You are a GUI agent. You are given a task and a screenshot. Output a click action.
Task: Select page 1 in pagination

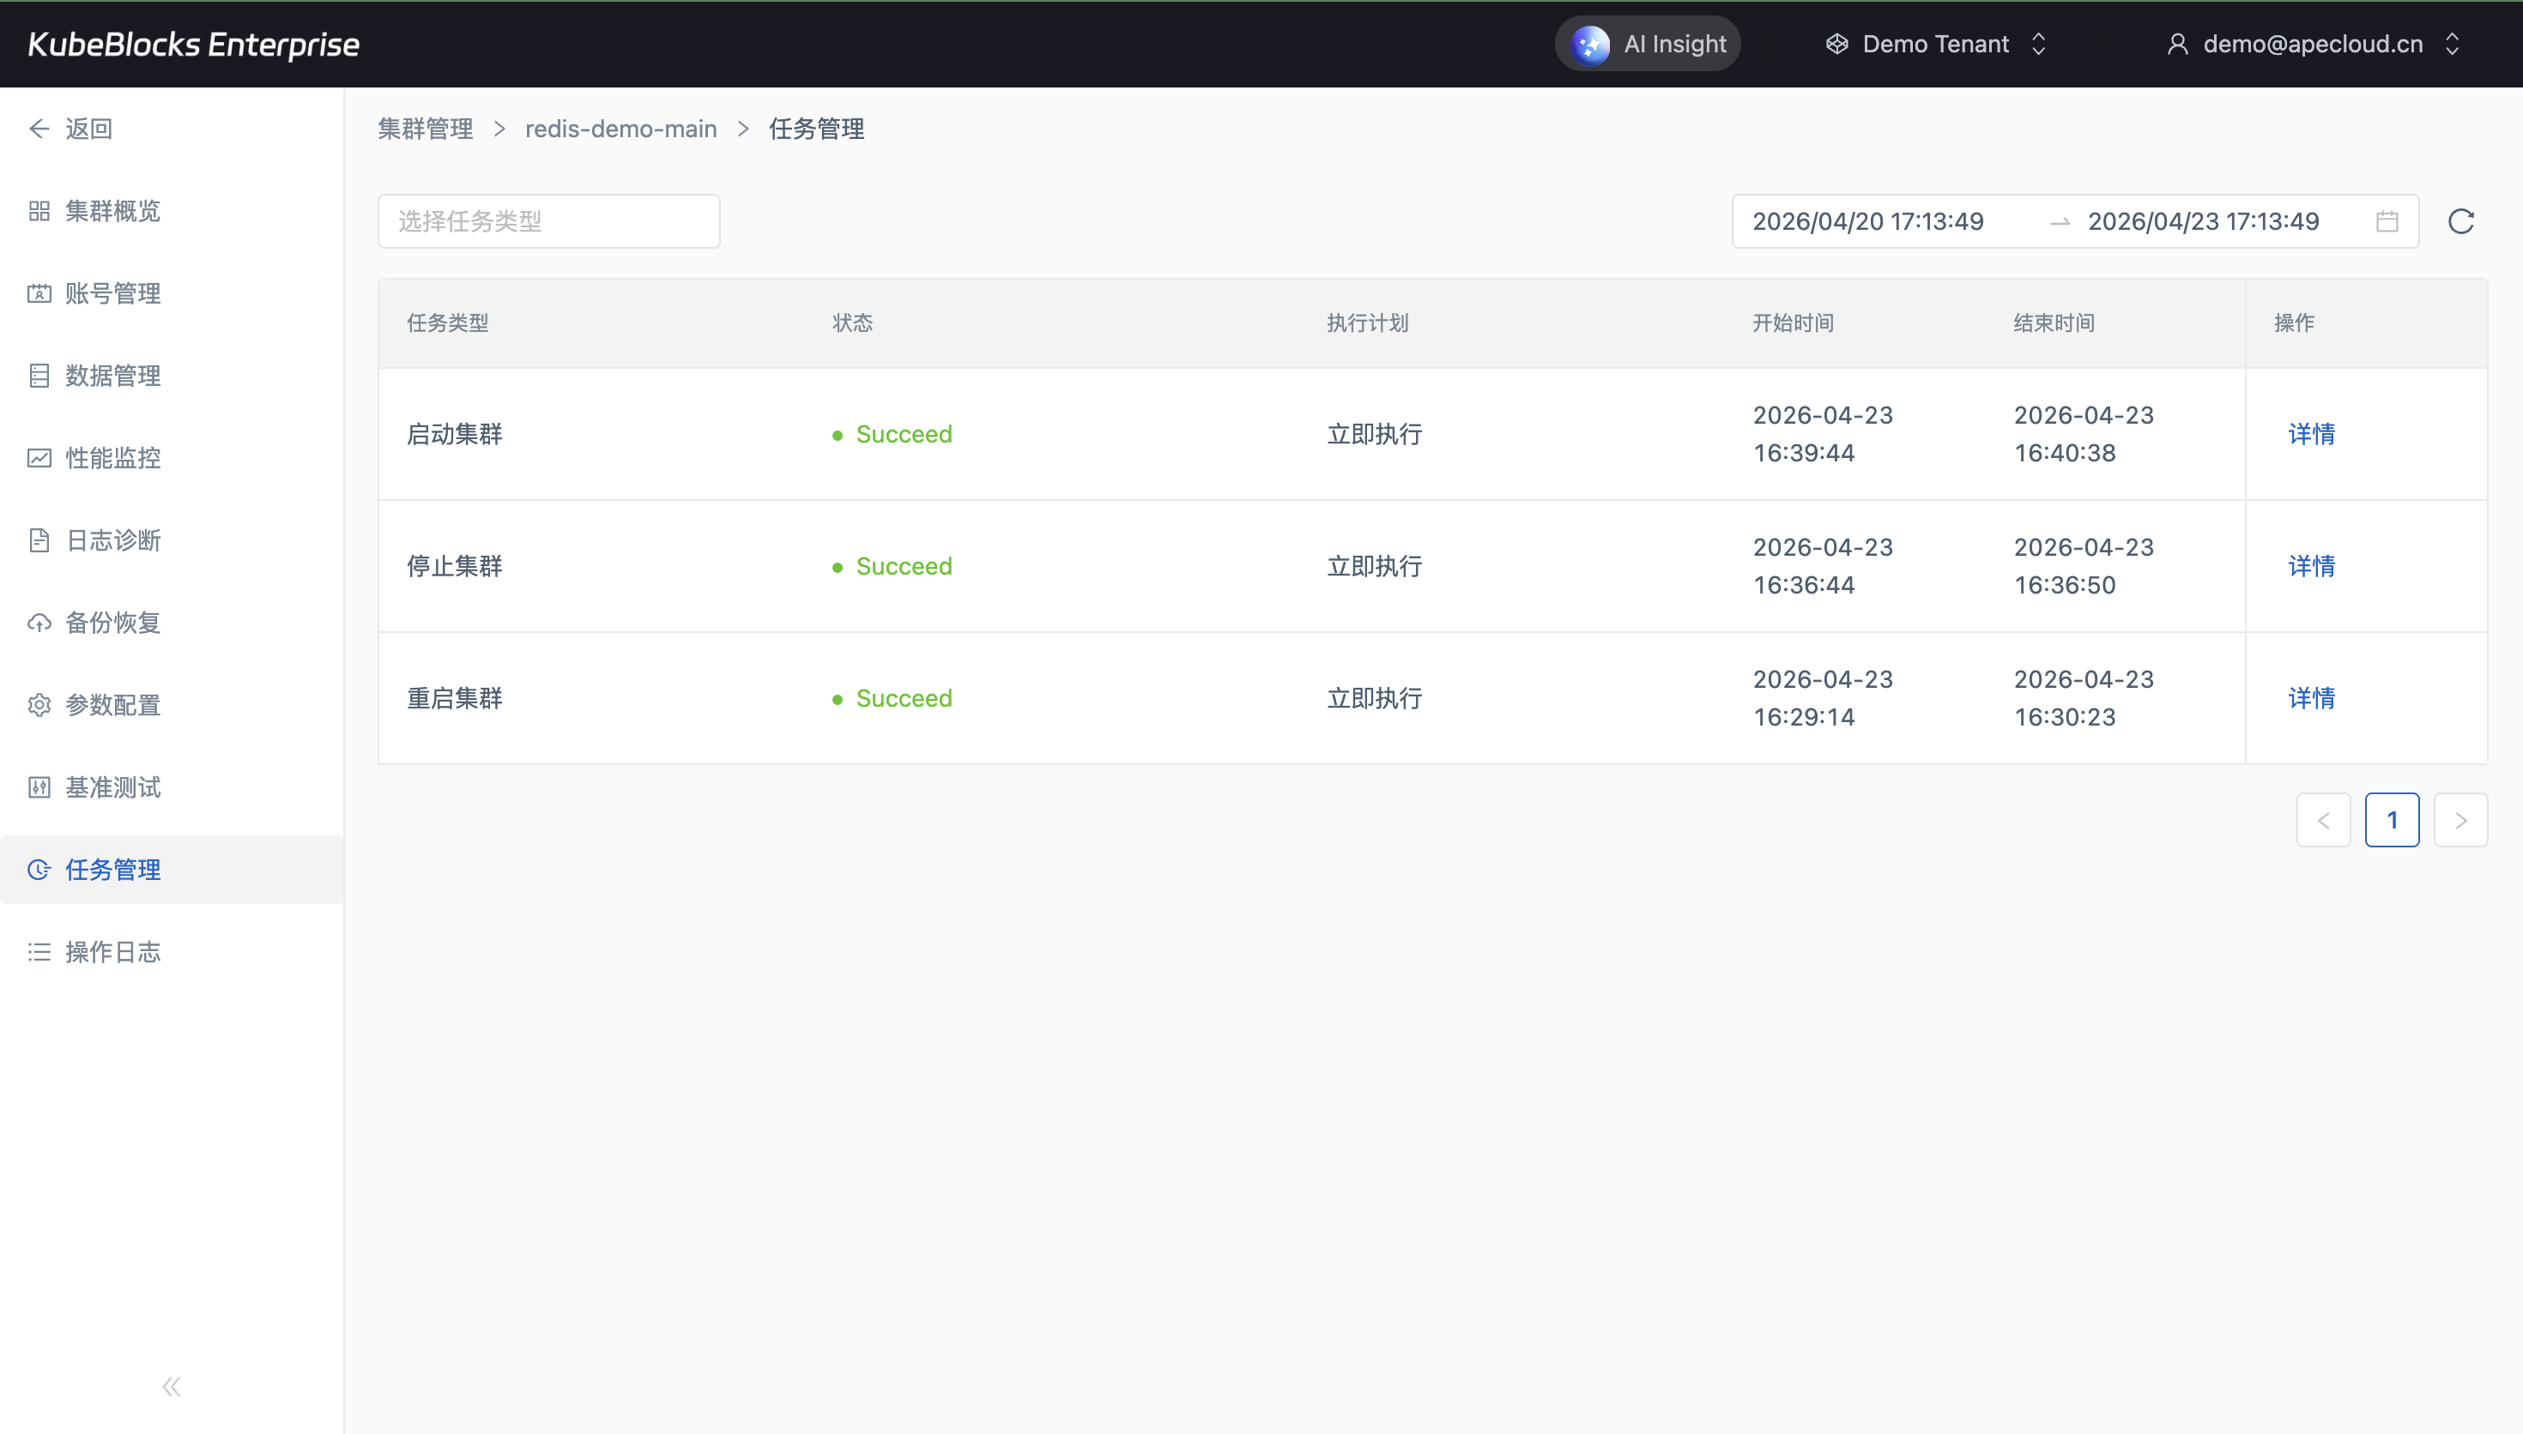[2391, 819]
